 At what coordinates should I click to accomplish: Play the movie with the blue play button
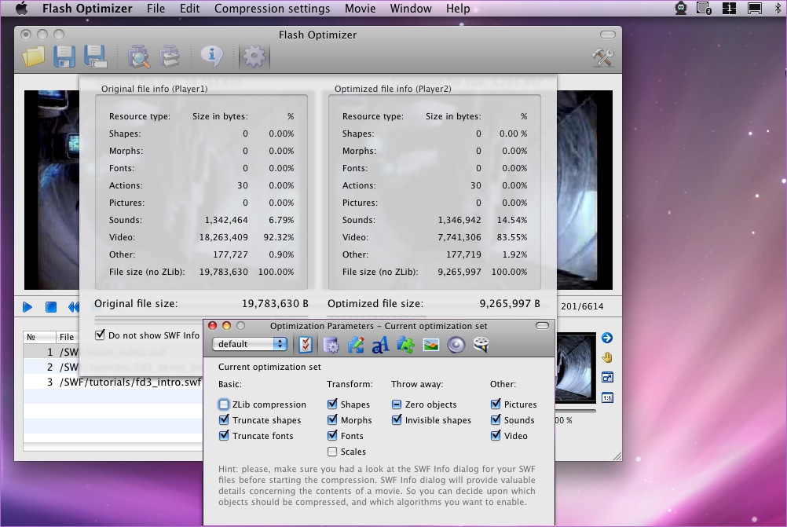[27, 306]
